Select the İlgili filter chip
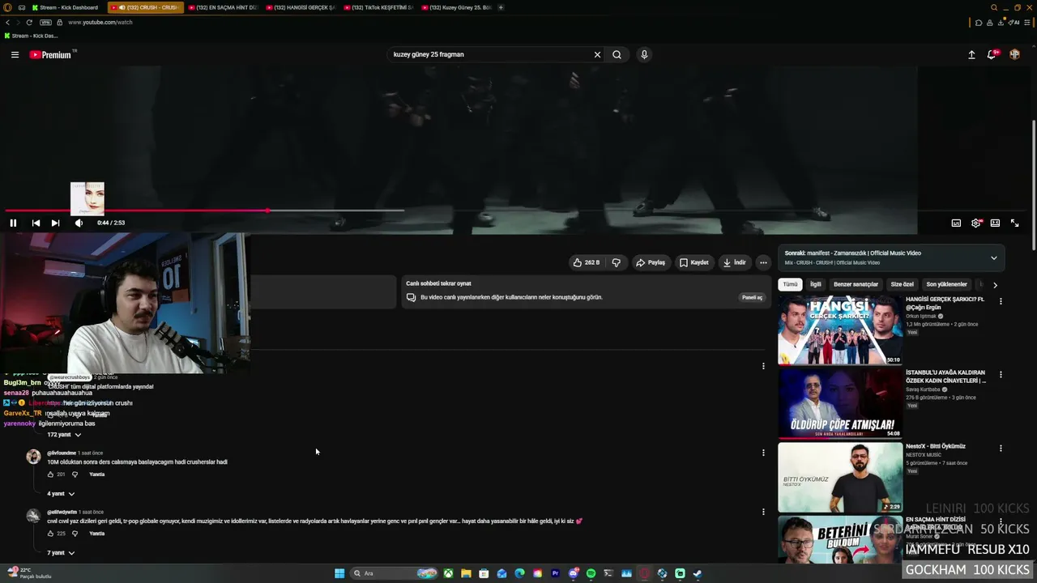Image resolution: width=1037 pixels, height=583 pixels. 816,284
